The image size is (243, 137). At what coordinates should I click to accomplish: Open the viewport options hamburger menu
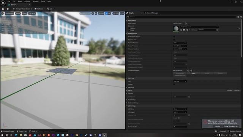3,14
